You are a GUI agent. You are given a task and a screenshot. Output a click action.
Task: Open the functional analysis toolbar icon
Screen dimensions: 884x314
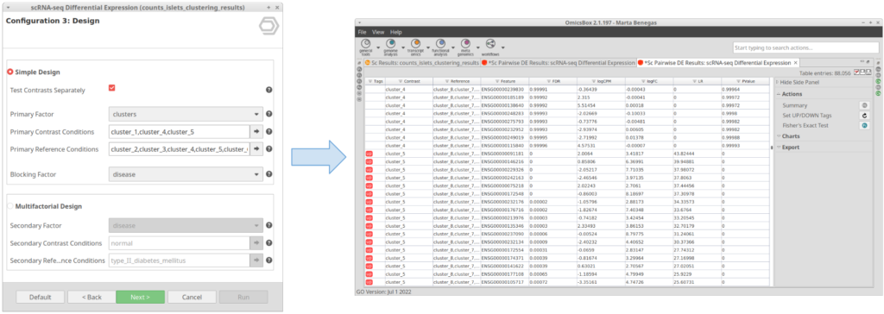click(x=440, y=44)
